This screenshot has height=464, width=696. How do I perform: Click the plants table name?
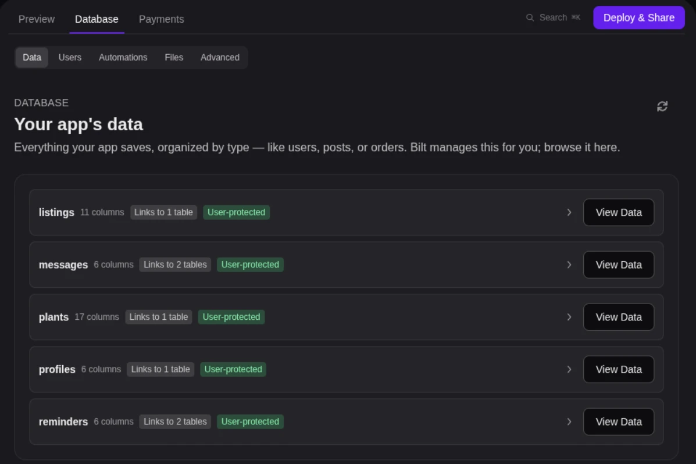point(53,317)
